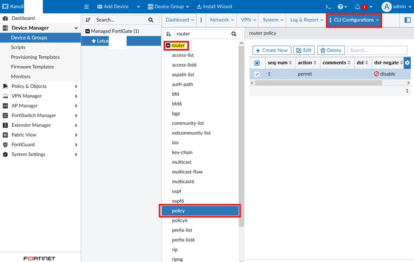Open the table column settings gear
Viewport: 414px width, 262px height.
pos(408,63)
